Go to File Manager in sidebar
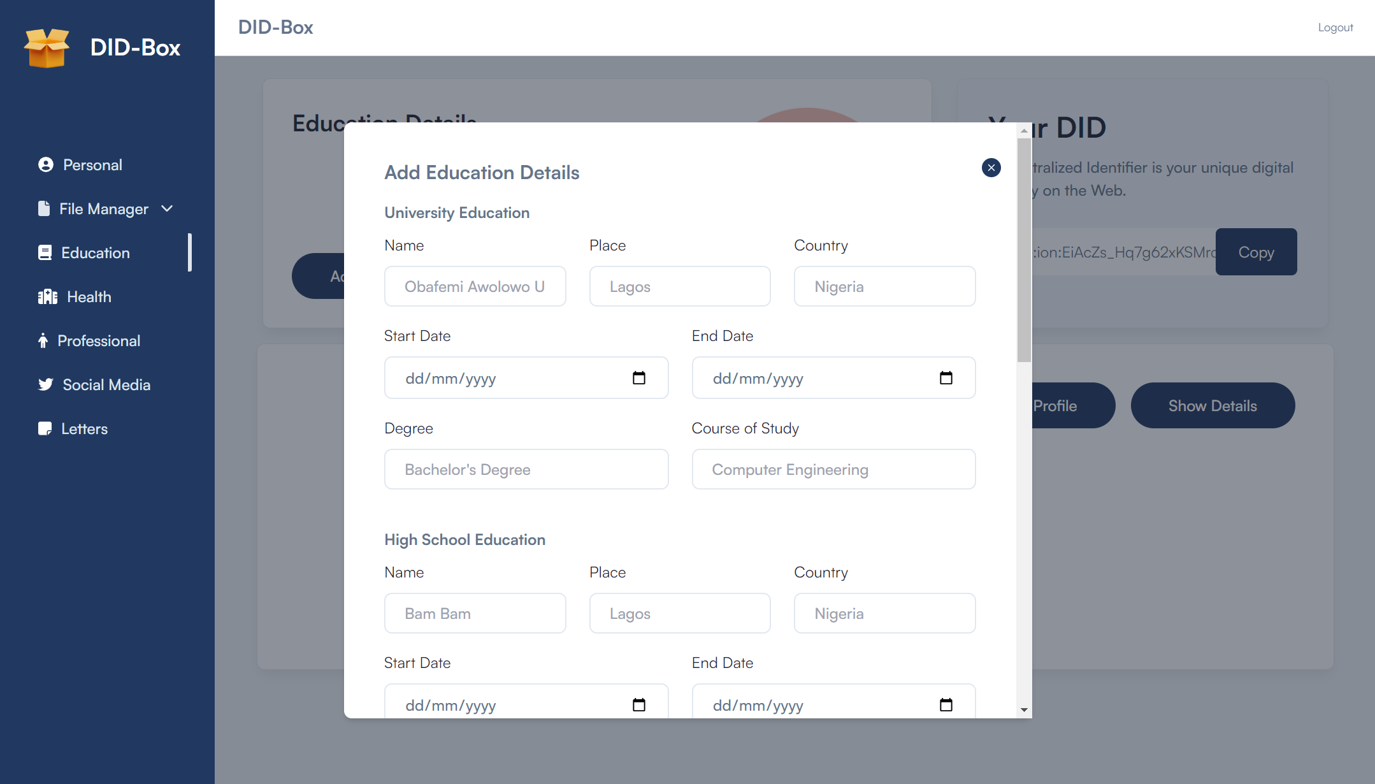 pyautogui.click(x=103, y=209)
